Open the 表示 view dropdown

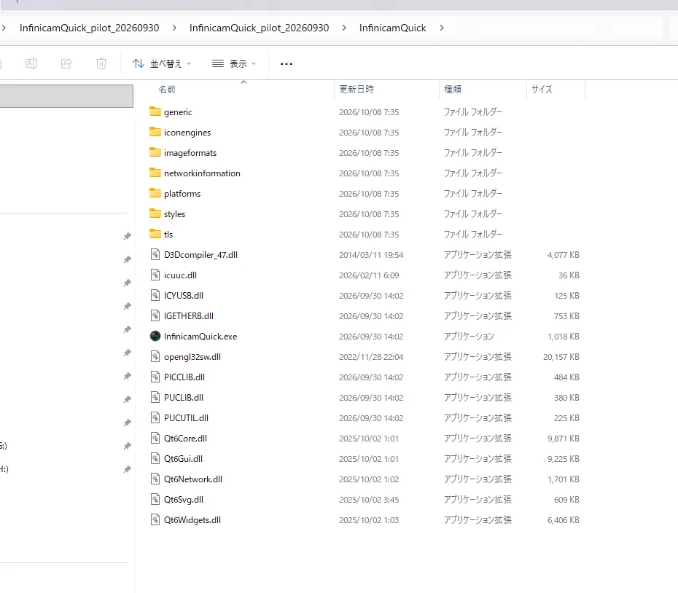(234, 64)
